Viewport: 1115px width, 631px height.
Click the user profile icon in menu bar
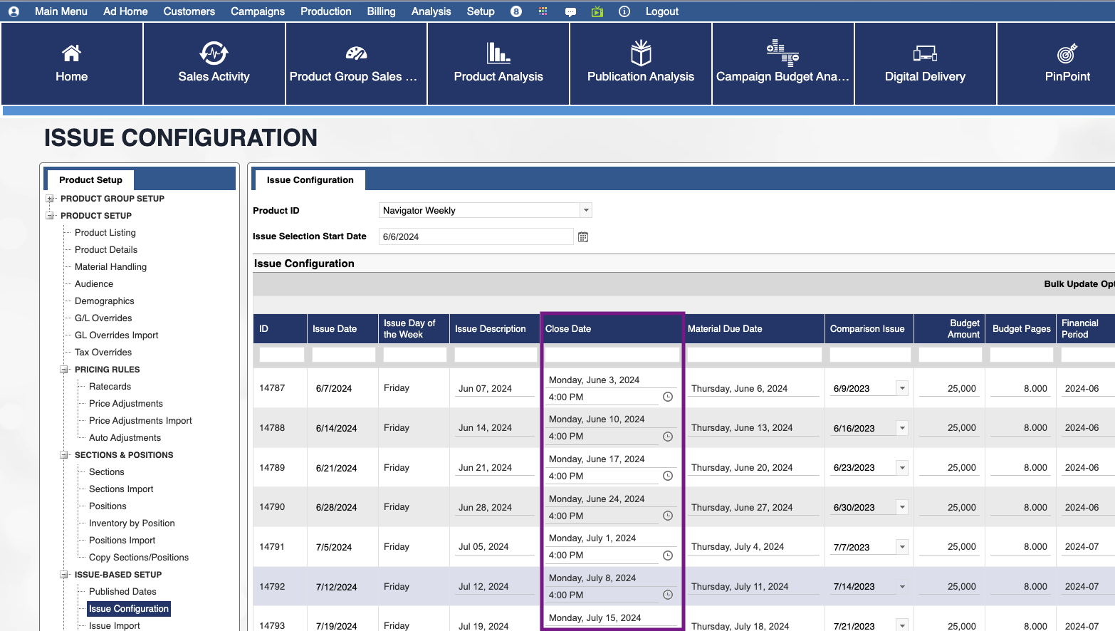pyautogui.click(x=14, y=11)
